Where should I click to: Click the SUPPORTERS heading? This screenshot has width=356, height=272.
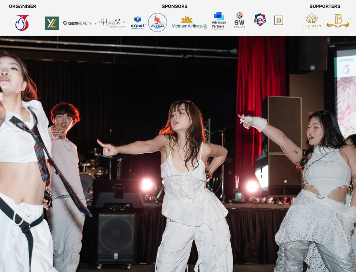coord(325,6)
